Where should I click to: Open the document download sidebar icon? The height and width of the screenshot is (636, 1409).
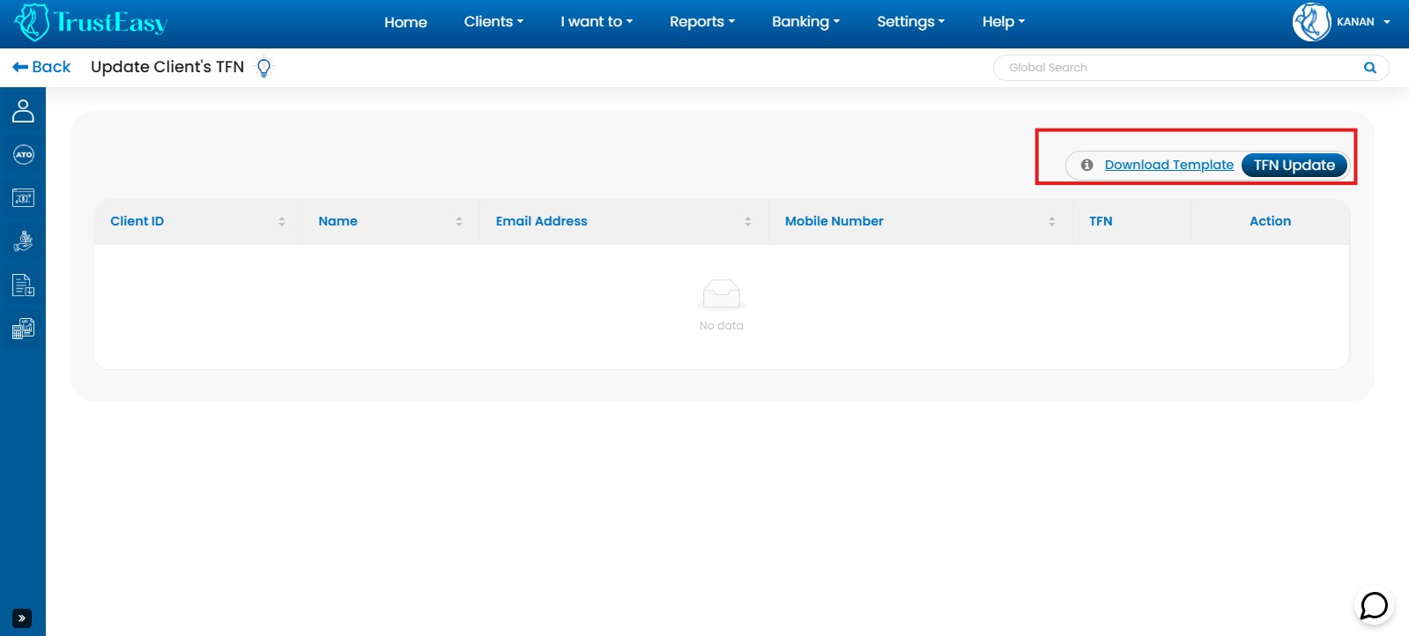pos(23,285)
